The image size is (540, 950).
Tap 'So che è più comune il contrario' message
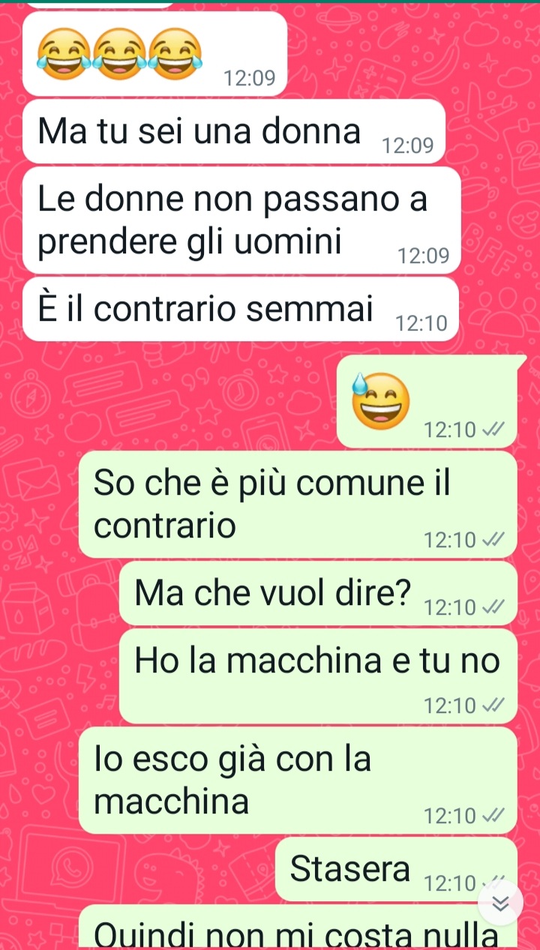(x=298, y=505)
